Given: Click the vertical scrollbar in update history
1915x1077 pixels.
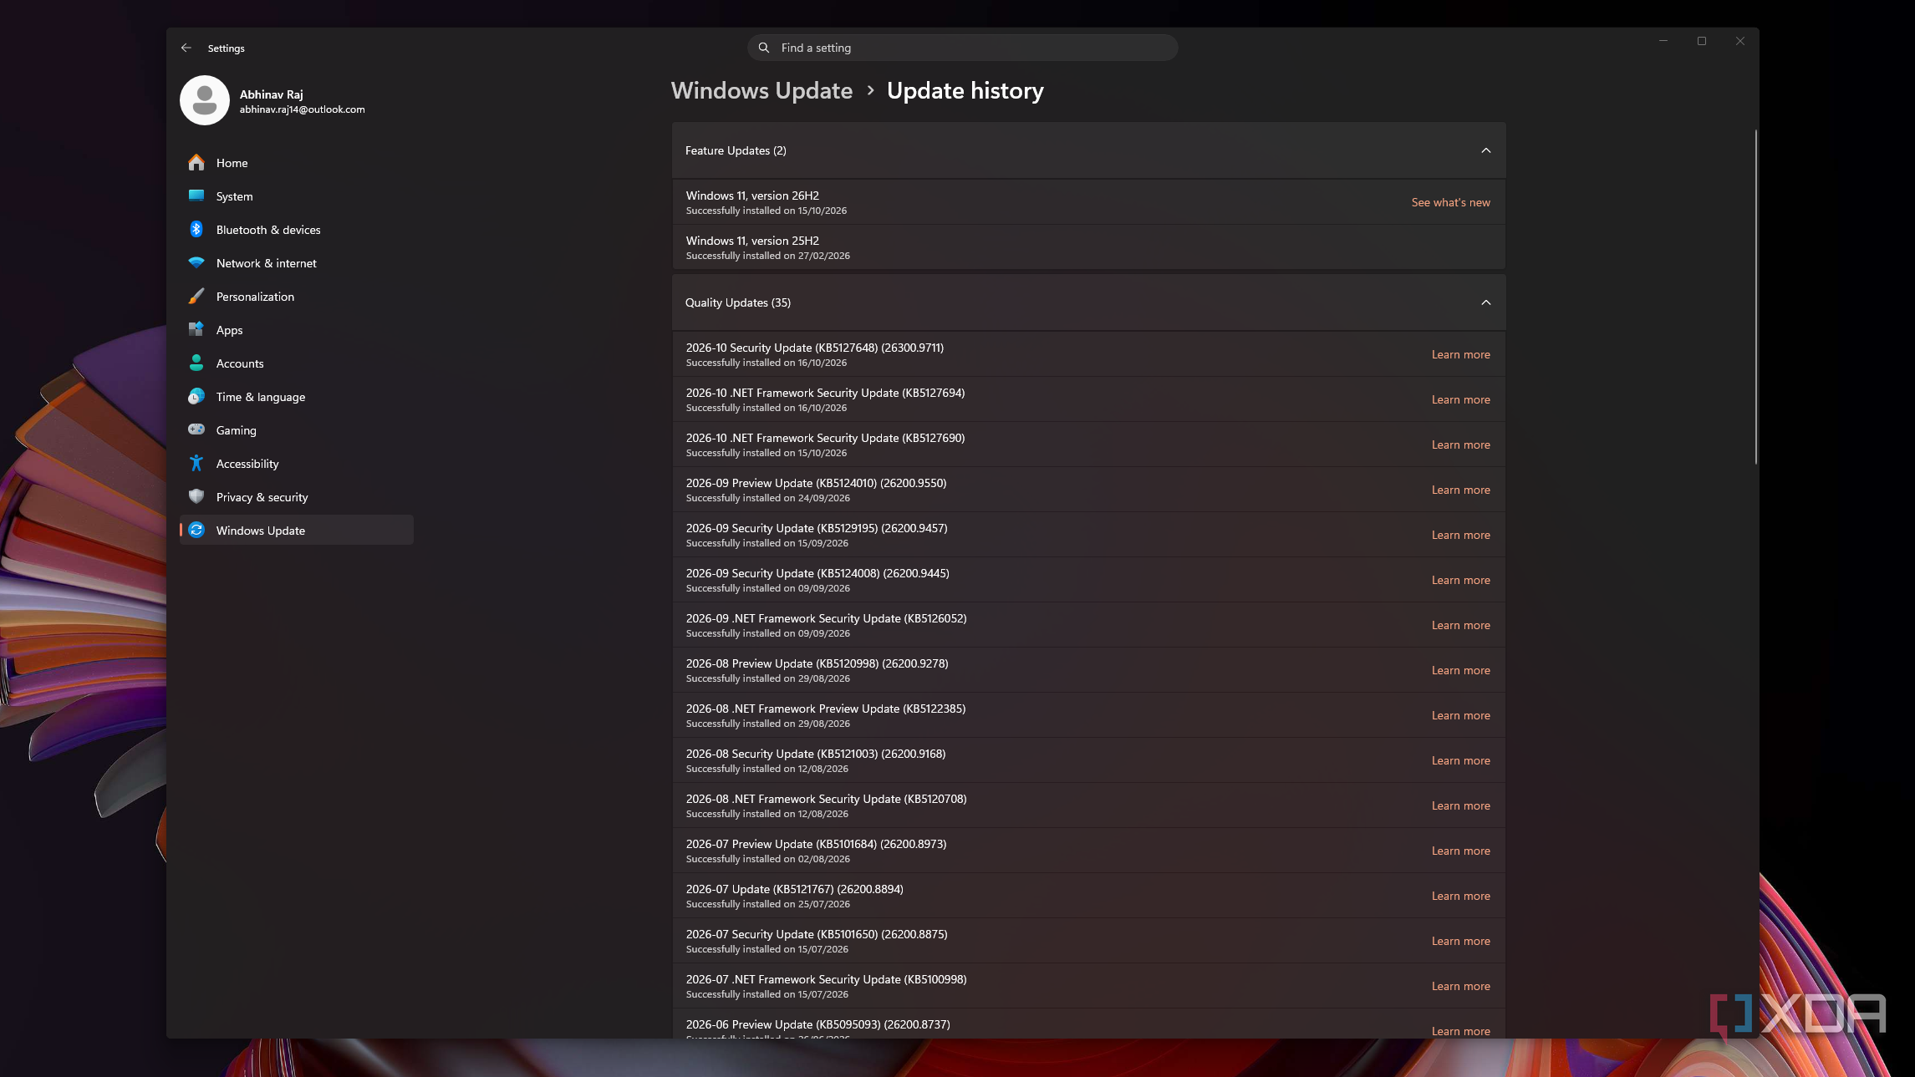Looking at the screenshot, I should coord(1755,297).
